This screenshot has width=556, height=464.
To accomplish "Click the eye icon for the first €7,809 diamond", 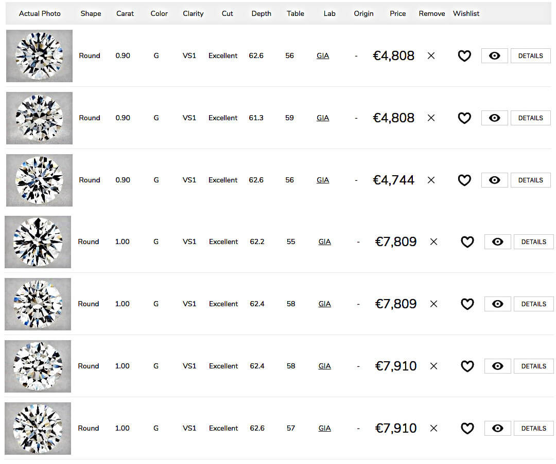I will (497, 242).
